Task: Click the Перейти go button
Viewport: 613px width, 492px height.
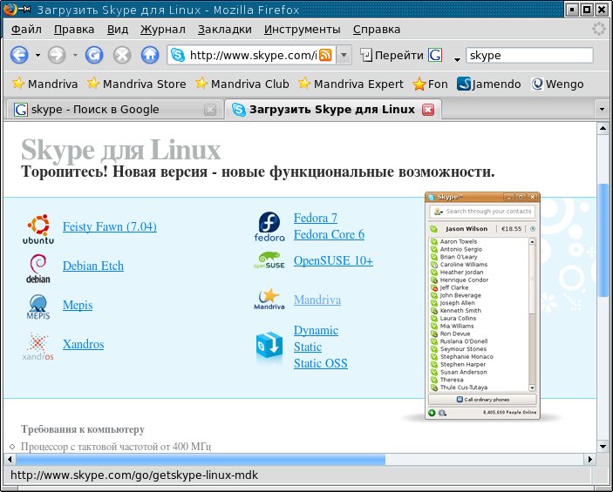Action: 392,55
